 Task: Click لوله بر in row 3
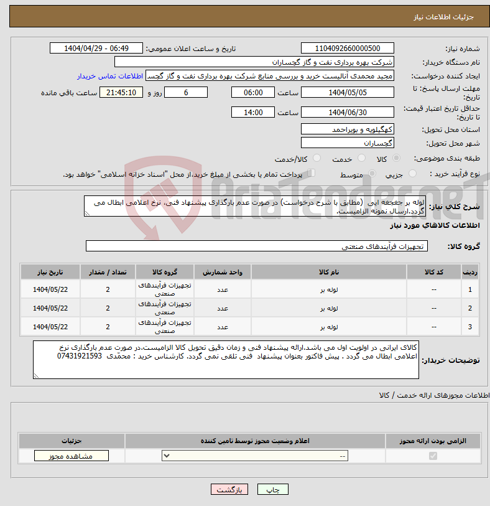click(329, 327)
